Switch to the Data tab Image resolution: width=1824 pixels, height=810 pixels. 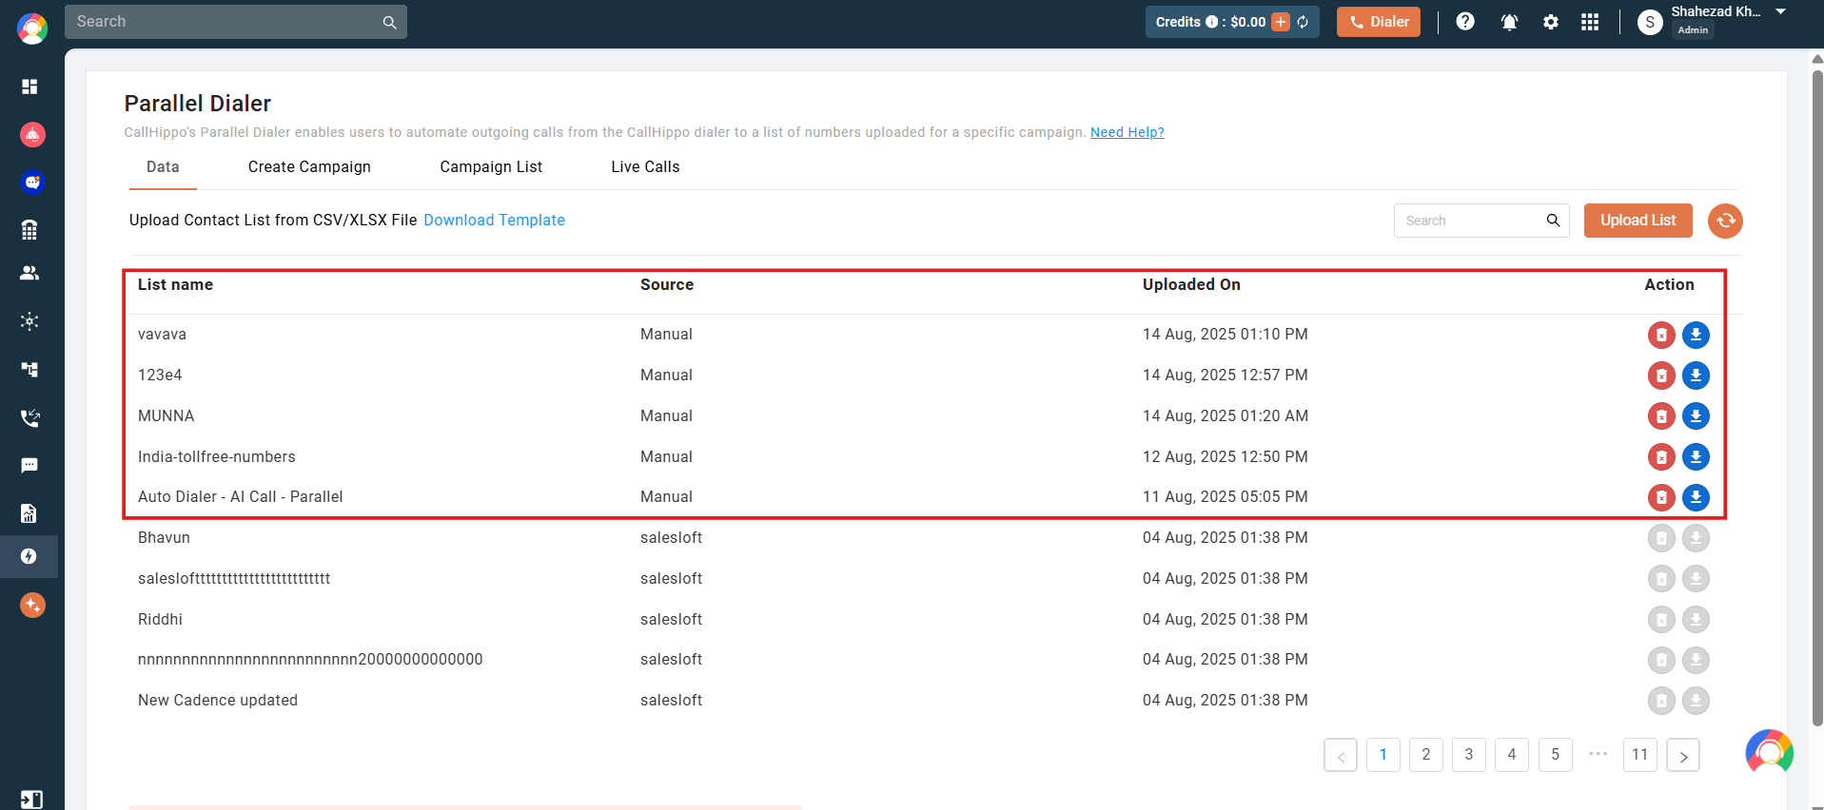pos(163,167)
